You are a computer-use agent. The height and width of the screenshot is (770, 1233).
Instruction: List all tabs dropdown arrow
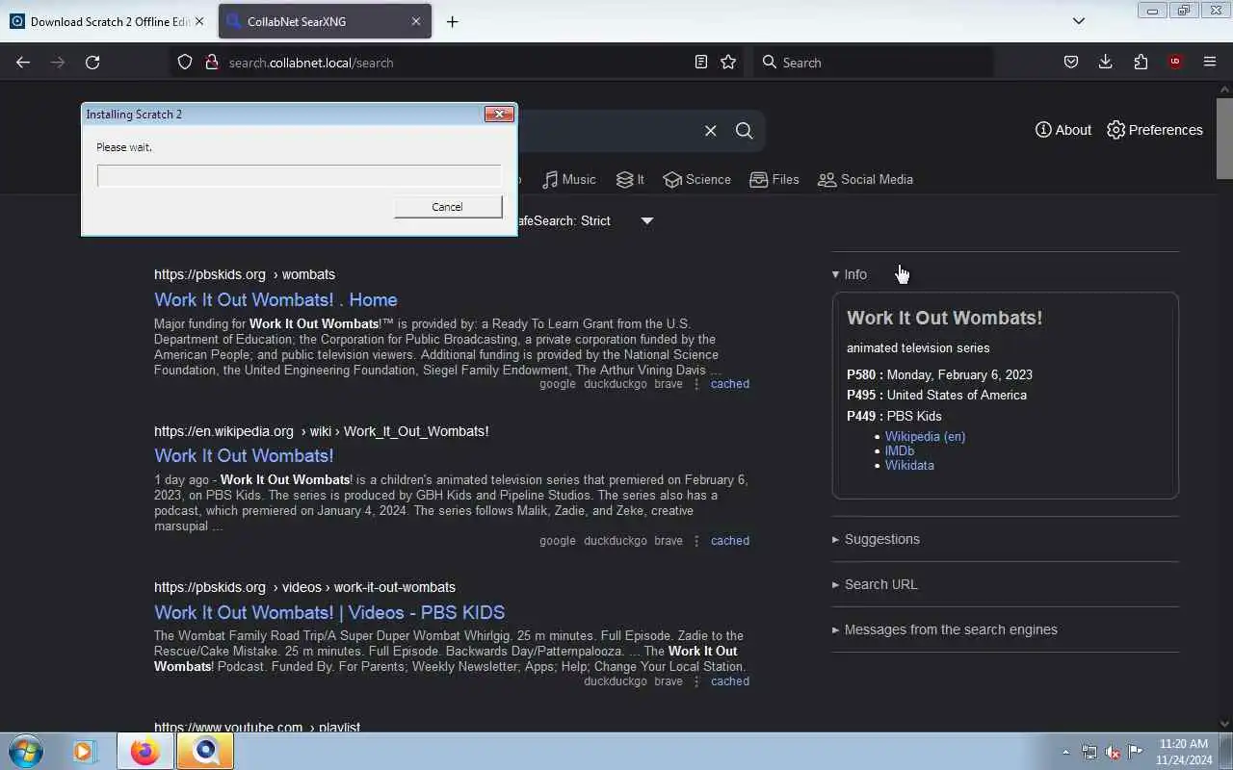[x=1079, y=21]
